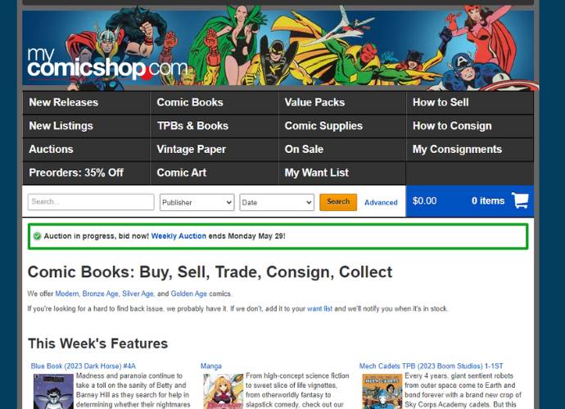This screenshot has width=565, height=409.
Task: Click the orange Search button
Action: tap(338, 202)
